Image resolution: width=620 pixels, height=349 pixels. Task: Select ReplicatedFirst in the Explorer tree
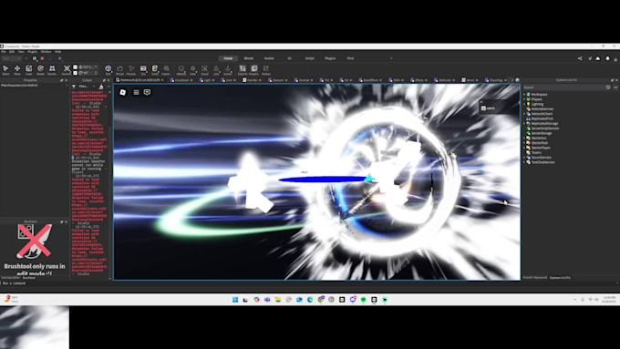pyautogui.click(x=542, y=118)
